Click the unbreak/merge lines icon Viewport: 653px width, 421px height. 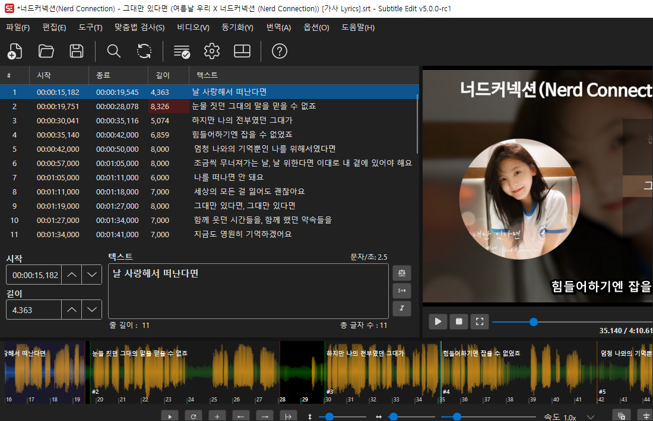pyautogui.click(x=402, y=291)
